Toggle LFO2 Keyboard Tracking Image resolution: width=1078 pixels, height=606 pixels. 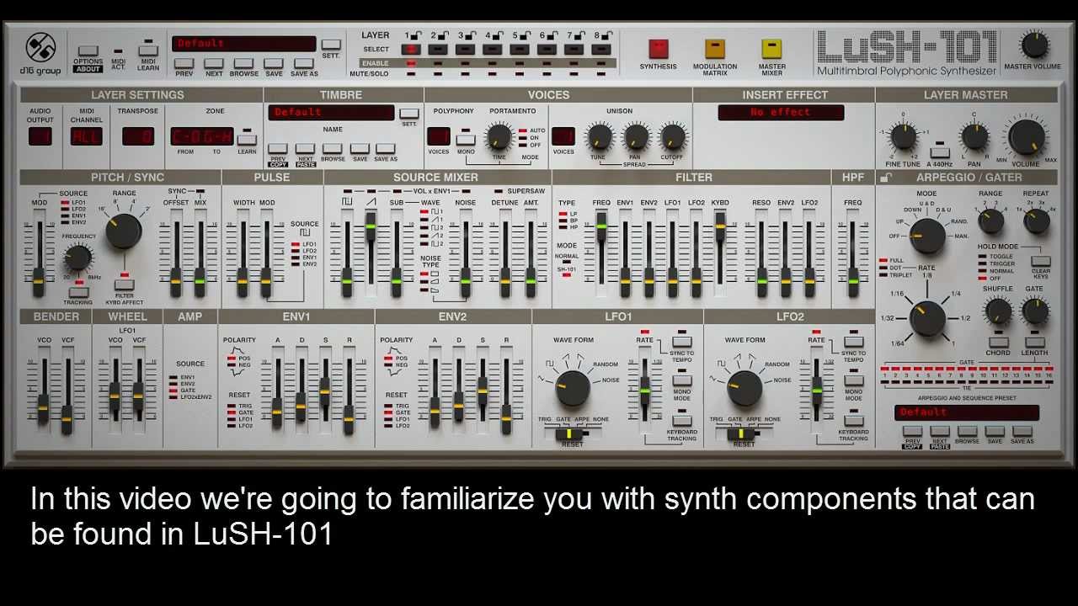click(x=854, y=420)
